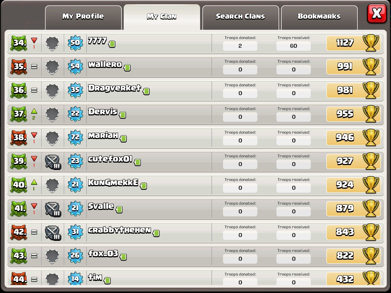Select the fox_03 member entry

(x=195, y=256)
